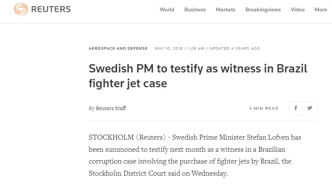Viewport: 332px width, 184px height.
Task: Expand the More navigation menu
Action: [321, 10]
